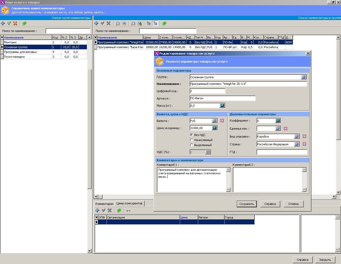Select the Начисленный radio button
Viewport: 341px width, 264px height.
pos(191,140)
